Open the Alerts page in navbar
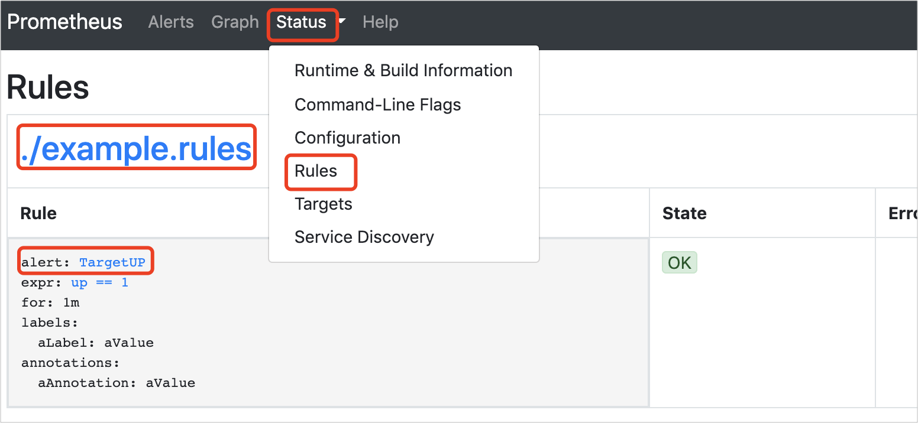 click(x=171, y=22)
